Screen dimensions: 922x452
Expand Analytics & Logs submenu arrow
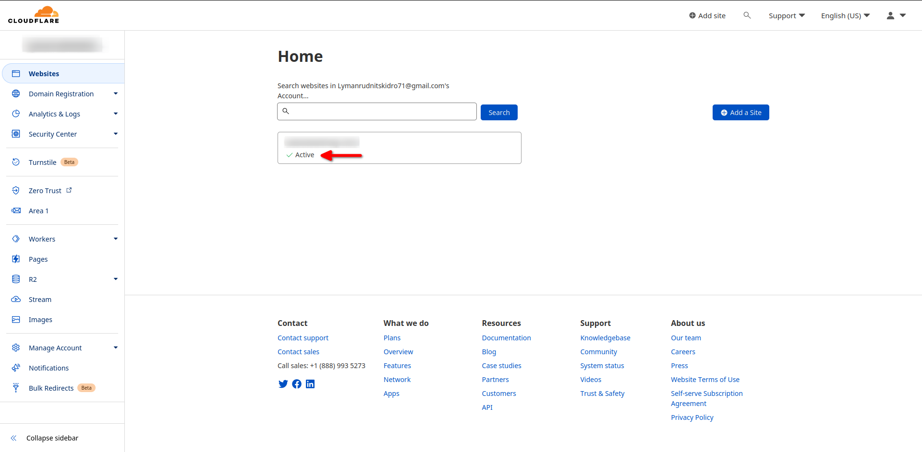pyautogui.click(x=116, y=114)
